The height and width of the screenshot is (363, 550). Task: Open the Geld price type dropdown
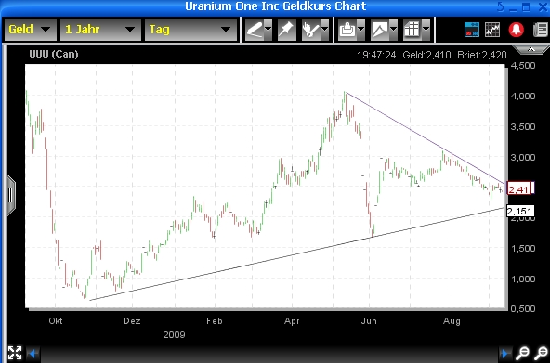tap(30, 30)
